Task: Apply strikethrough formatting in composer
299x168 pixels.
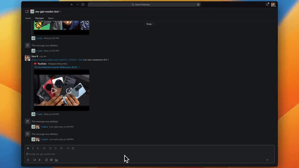Action: [x=38, y=148]
